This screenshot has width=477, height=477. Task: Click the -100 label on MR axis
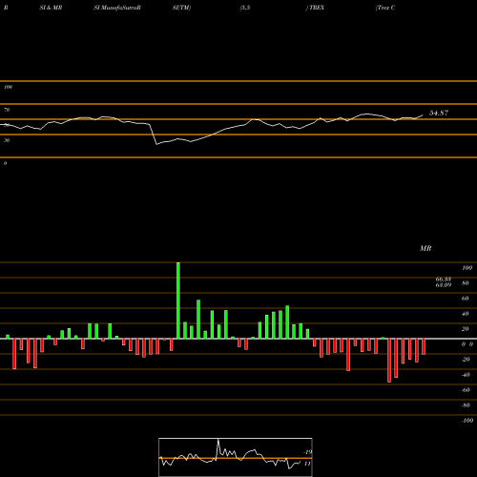pyautogui.click(x=467, y=421)
